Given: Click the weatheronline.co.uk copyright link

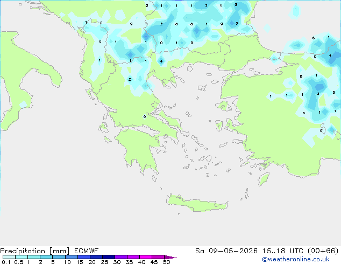Looking at the screenshot, I should (x=296, y=259).
